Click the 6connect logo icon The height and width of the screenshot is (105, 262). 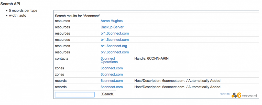point(244,95)
